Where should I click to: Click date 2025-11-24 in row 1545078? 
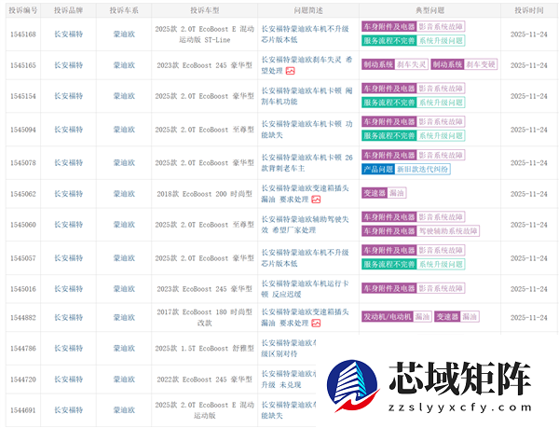point(529,162)
